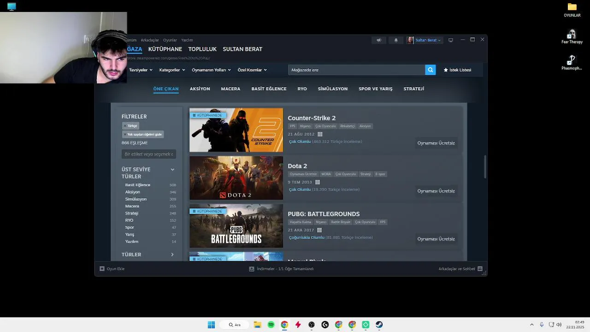Collapse ÜST SEVİYE TÜRLER section
The width and height of the screenshot is (590, 332).
click(x=172, y=170)
